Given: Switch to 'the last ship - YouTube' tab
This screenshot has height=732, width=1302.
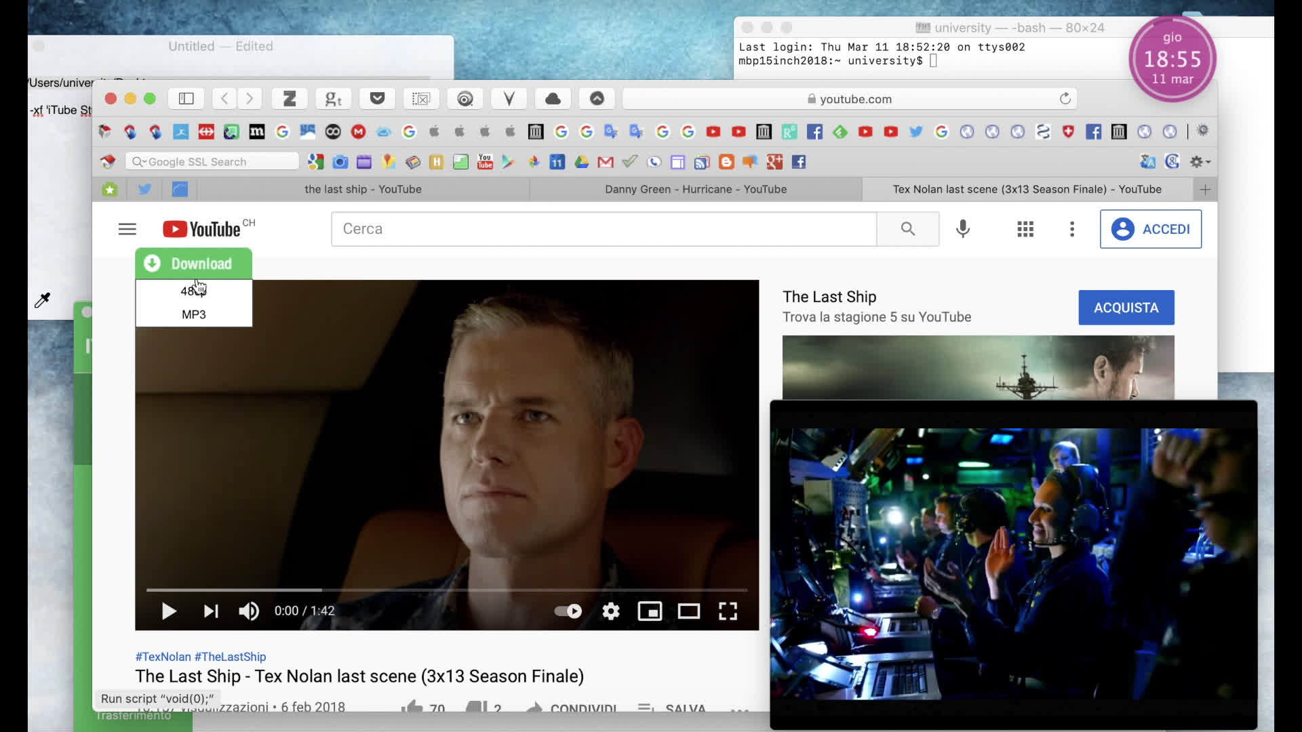Looking at the screenshot, I should [363, 189].
